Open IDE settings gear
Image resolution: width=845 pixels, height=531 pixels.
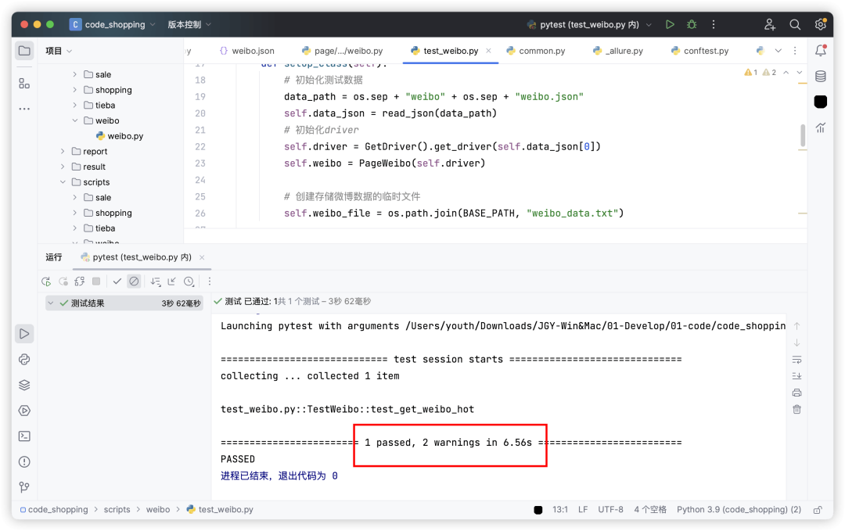pos(820,24)
